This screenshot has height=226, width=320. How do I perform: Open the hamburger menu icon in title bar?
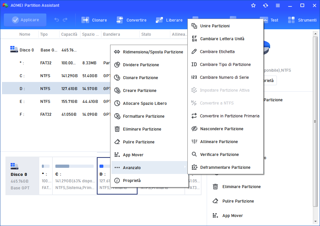[278, 5]
